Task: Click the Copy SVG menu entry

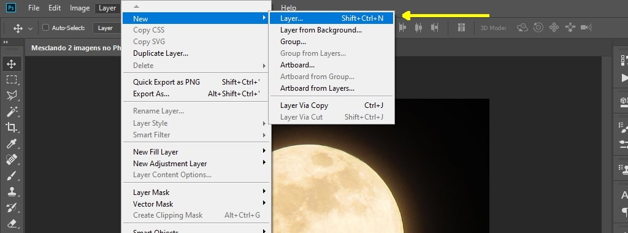Action: (196, 42)
